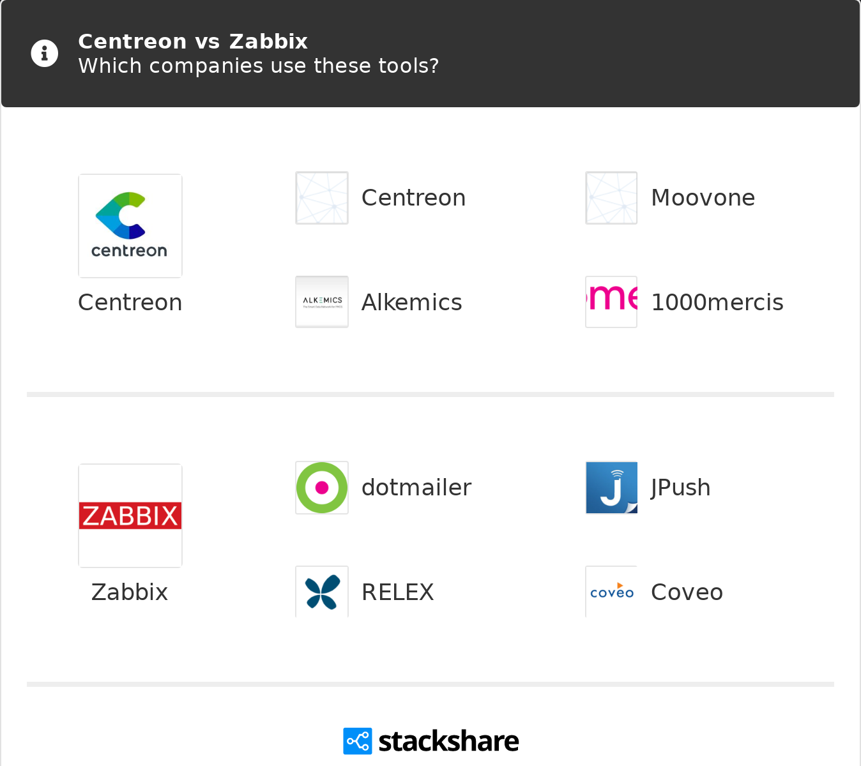Click the Coveo company logo
861x766 pixels.
pyautogui.click(x=611, y=592)
